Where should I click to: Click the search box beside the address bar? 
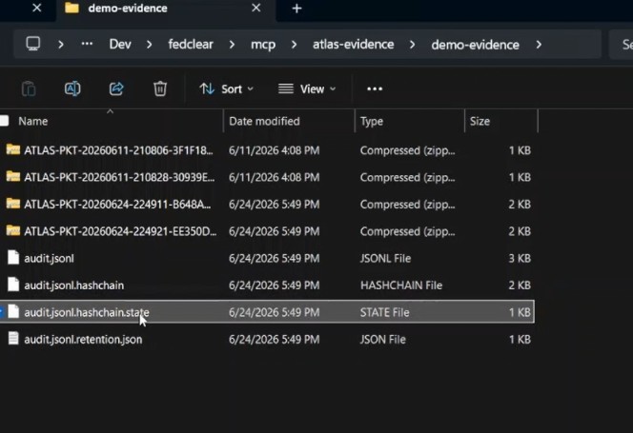(x=621, y=45)
